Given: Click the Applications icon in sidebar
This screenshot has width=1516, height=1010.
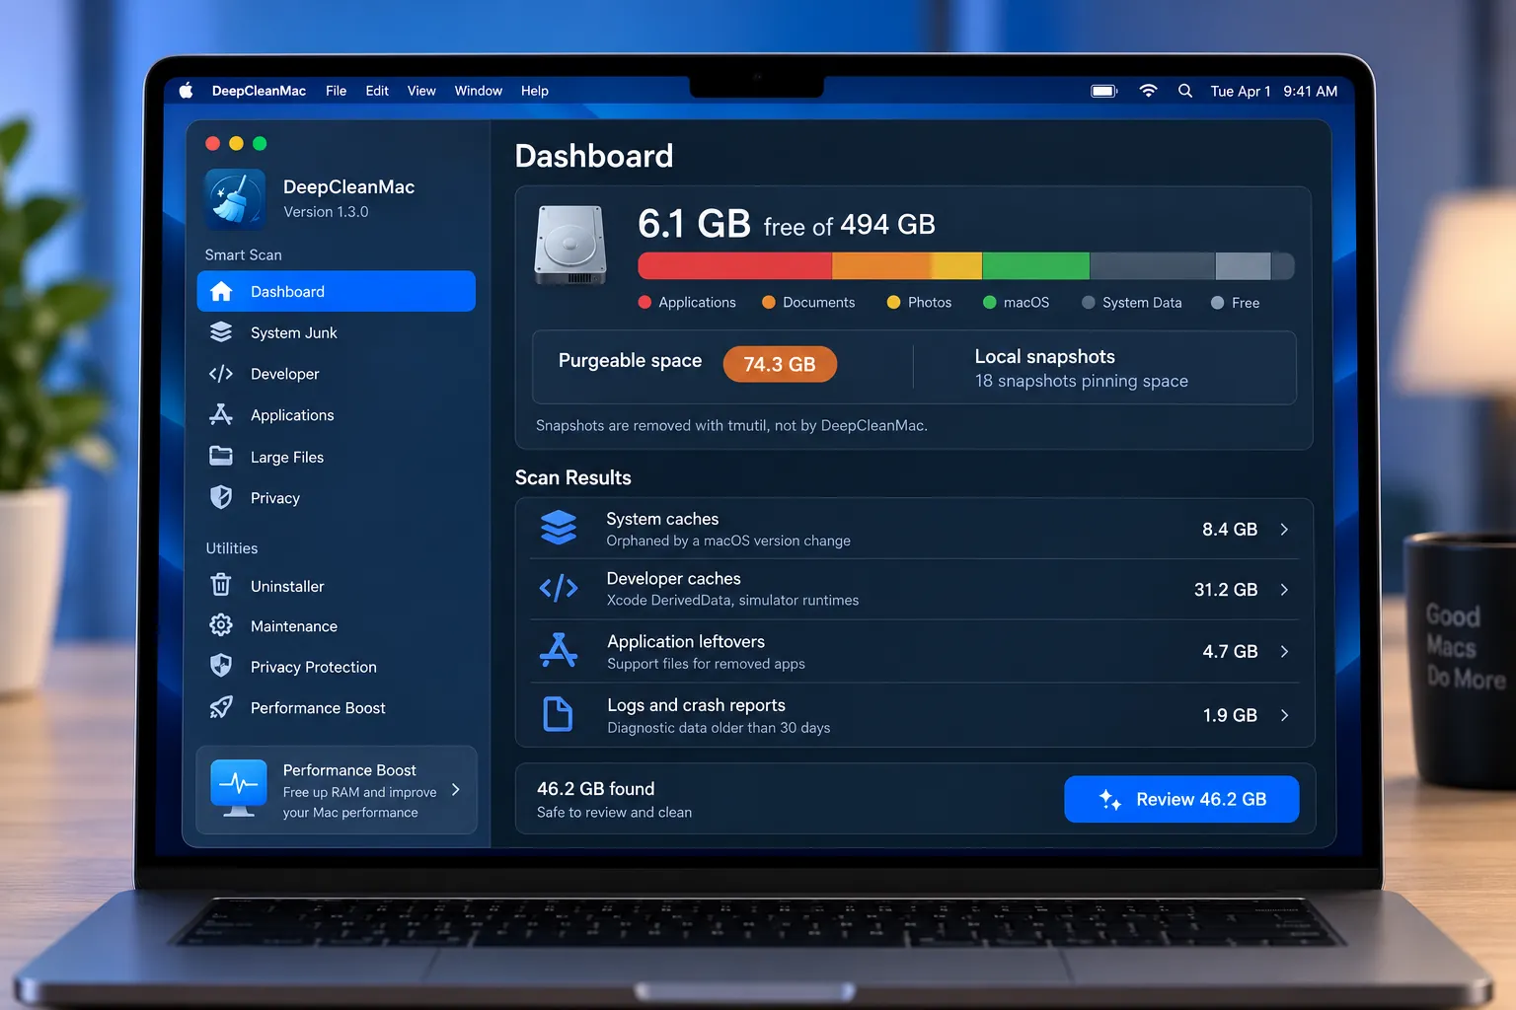Looking at the screenshot, I should (221, 414).
